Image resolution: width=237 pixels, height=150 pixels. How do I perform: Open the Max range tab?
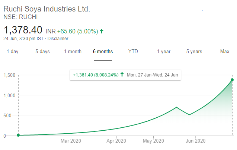(225, 52)
